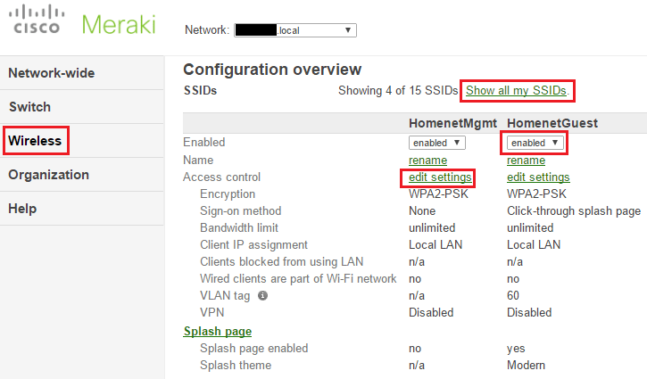
Task: Click the HomenetGuest column header
Action: [x=552, y=123]
